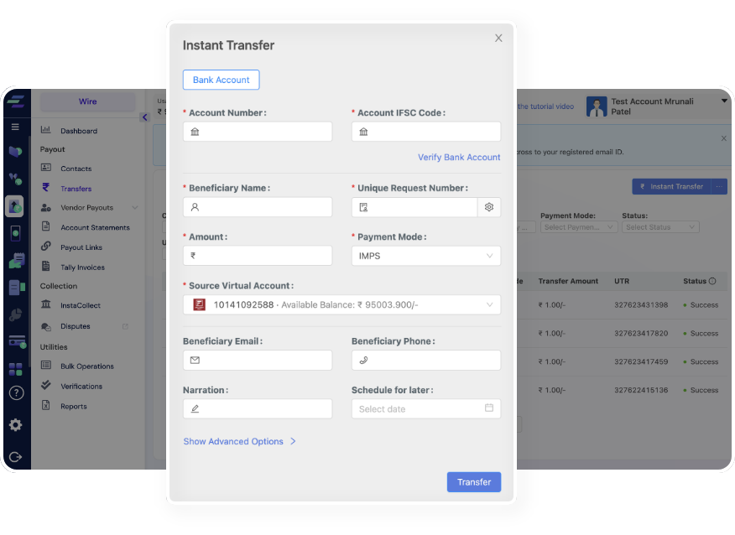Screen dimensions: 735x535
Task: Click the Verify Bank Account link
Action: [459, 157]
